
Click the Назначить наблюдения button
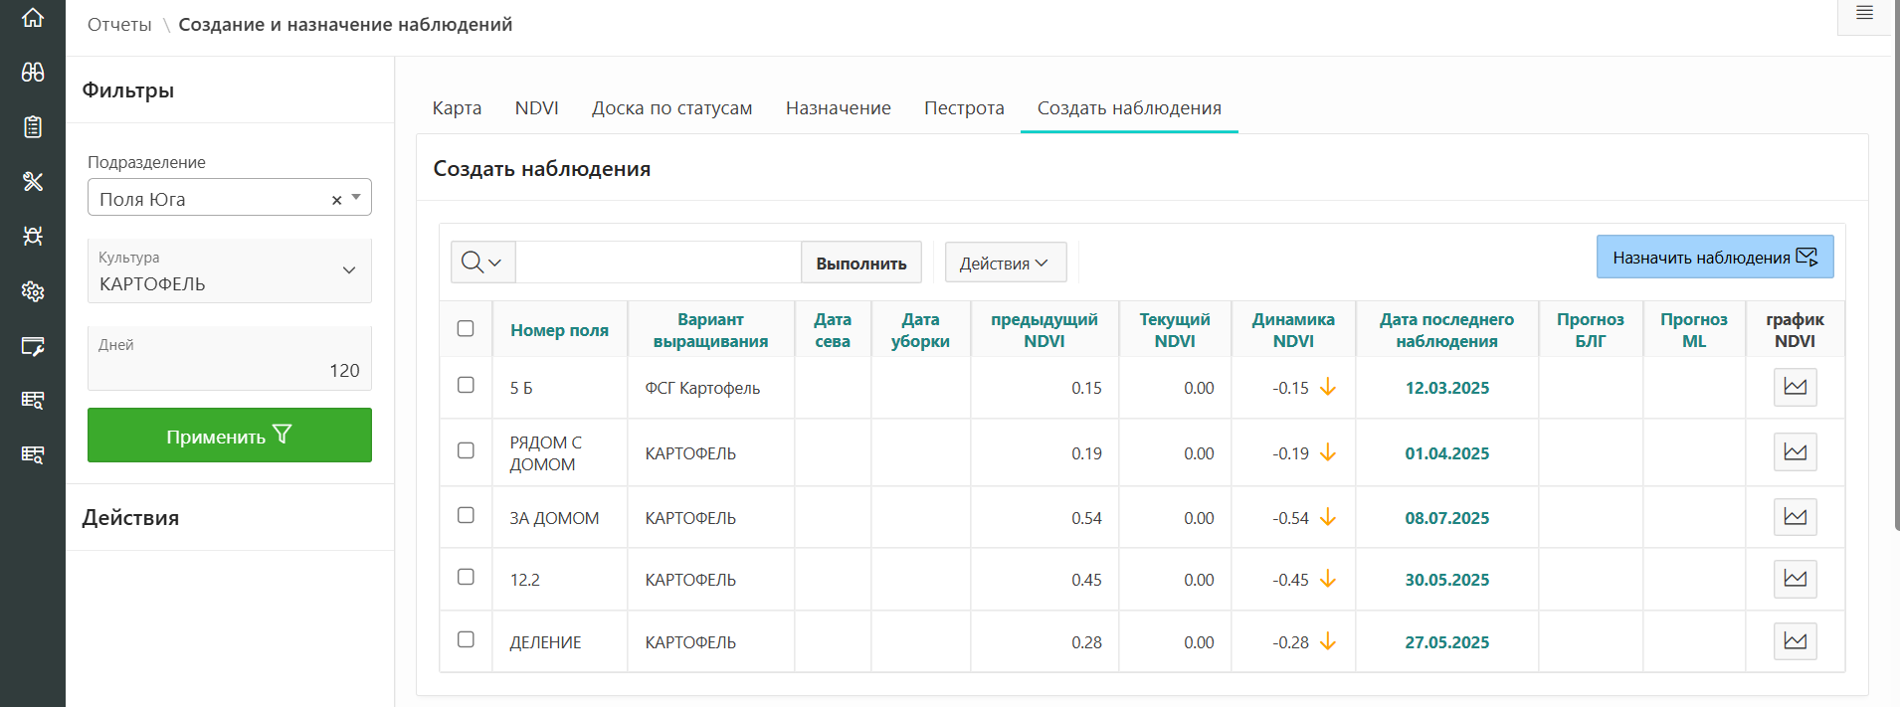pyautogui.click(x=1714, y=258)
